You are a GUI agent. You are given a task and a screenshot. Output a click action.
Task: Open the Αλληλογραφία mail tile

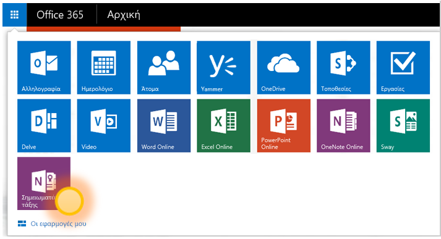(44, 67)
